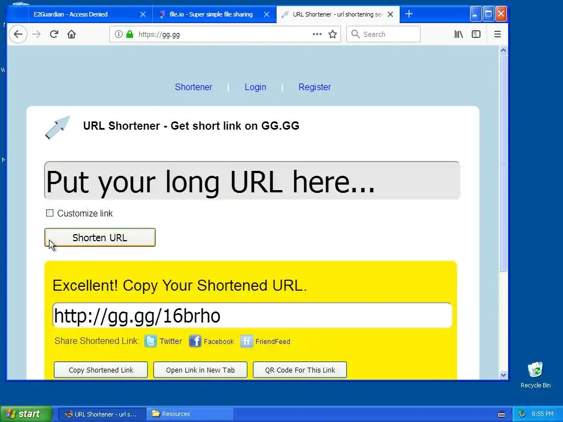
Task: Click the Shorten URL button
Action: (100, 237)
